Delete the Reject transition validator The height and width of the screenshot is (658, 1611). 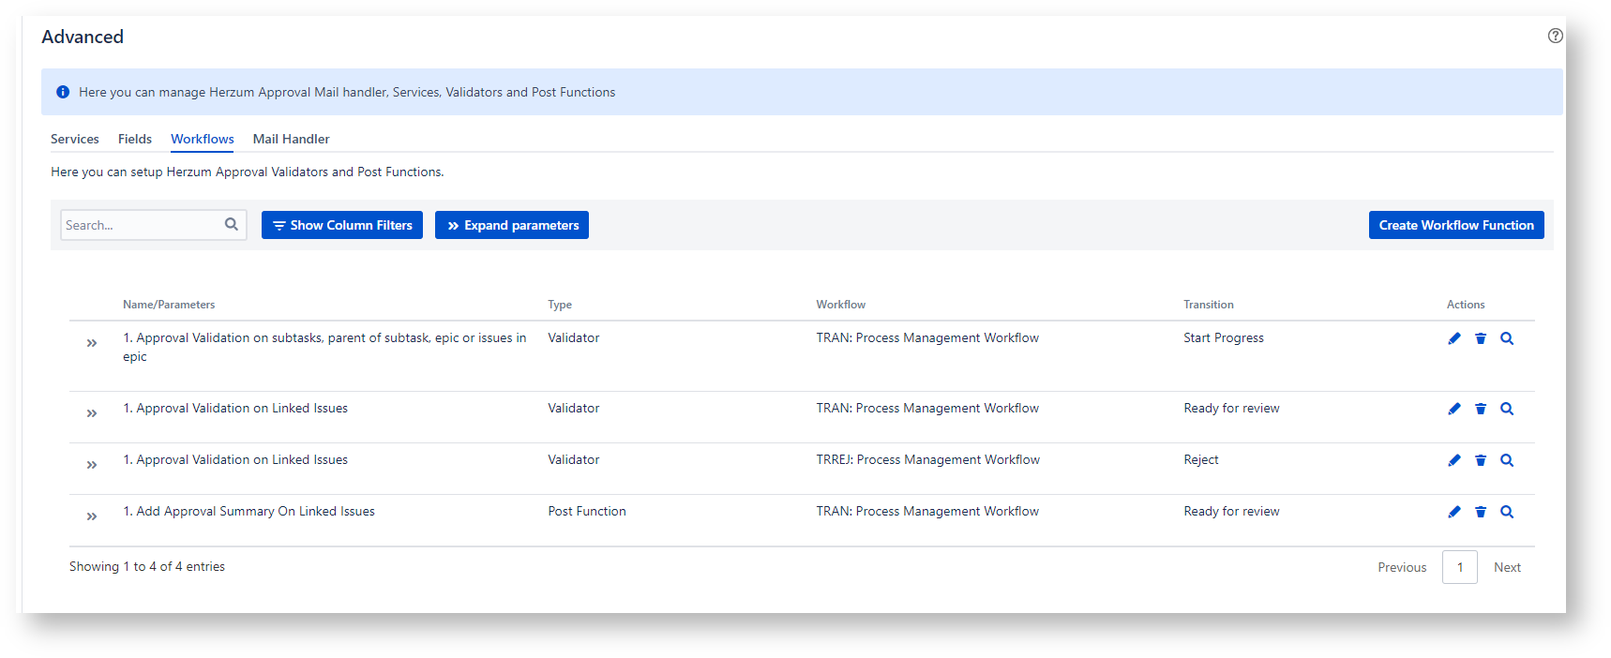click(1480, 460)
